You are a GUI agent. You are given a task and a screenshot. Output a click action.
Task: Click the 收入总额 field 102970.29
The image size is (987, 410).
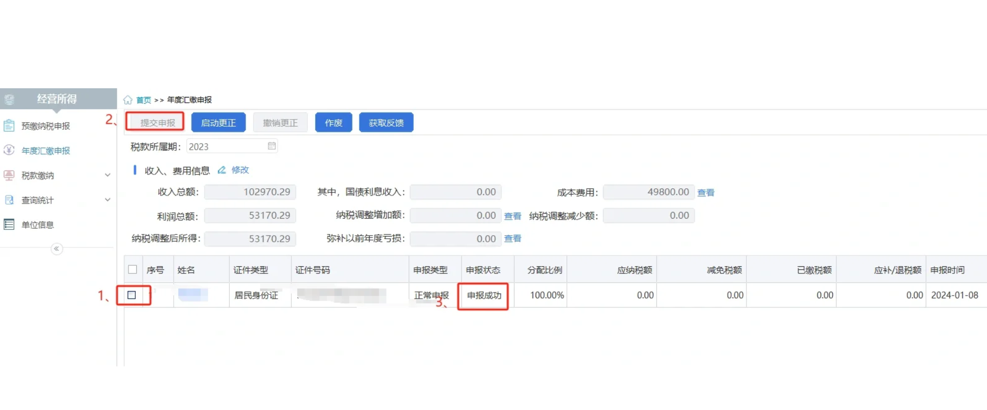[x=250, y=192]
